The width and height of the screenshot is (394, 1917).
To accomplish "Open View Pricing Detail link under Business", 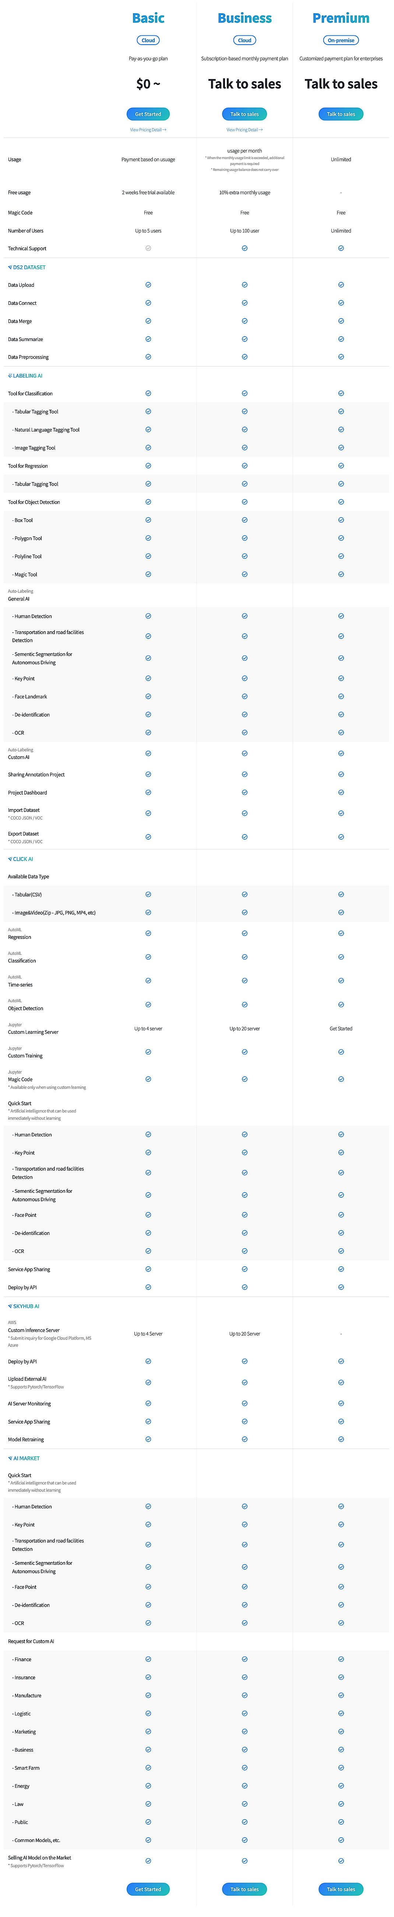I will point(244,129).
